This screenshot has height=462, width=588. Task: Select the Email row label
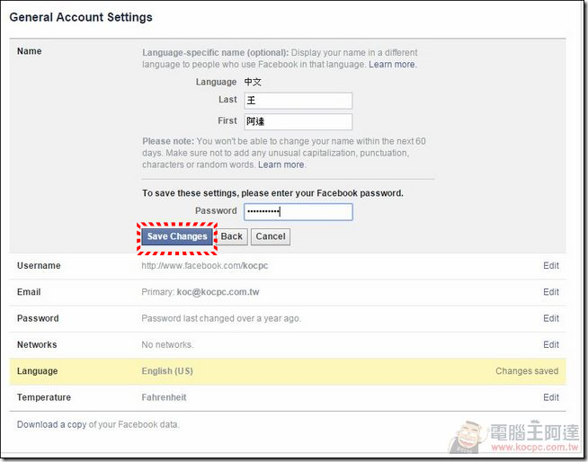[x=29, y=292]
